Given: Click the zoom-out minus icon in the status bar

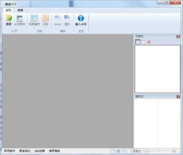Looking at the screenshot, I should coord(148,151).
